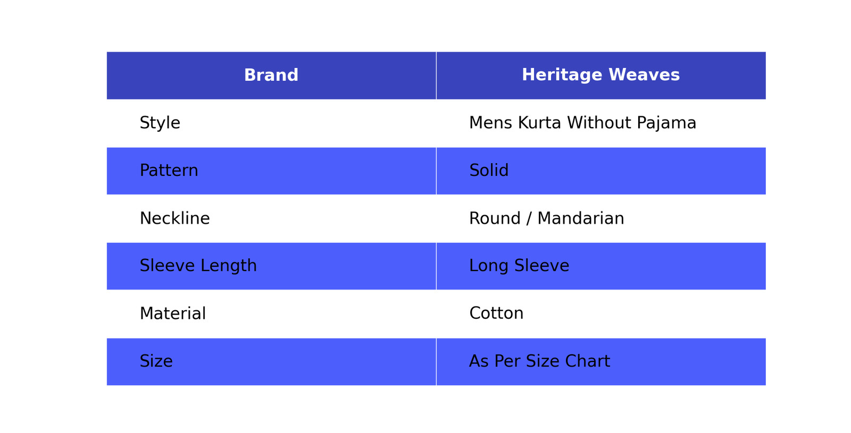This screenshot has width=851, height=433.
Task: Click the Sleeve Length row label
Action: click(x=198, y=266)
